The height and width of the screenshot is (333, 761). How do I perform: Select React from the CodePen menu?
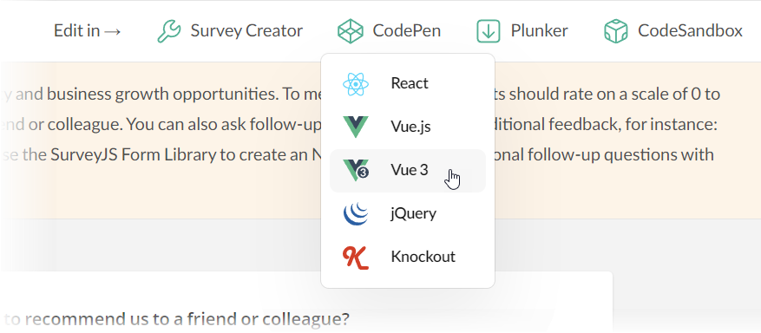coord(408,84)
